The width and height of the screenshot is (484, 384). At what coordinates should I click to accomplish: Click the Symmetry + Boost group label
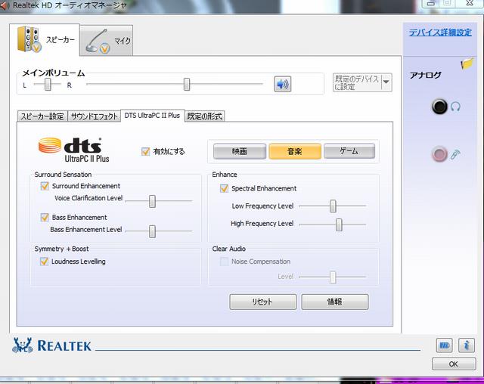[61, 249]
